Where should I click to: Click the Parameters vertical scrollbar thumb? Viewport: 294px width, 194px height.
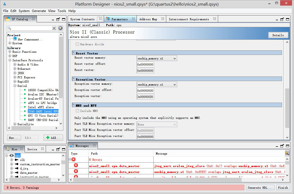287,108
